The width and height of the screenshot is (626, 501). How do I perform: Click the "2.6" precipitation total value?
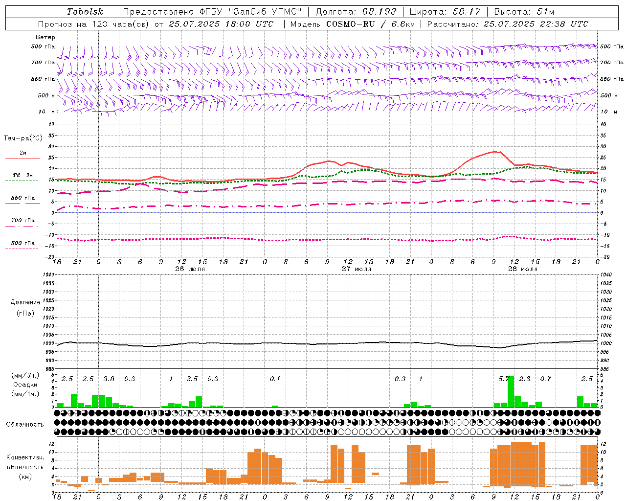(x=525, y=379)
